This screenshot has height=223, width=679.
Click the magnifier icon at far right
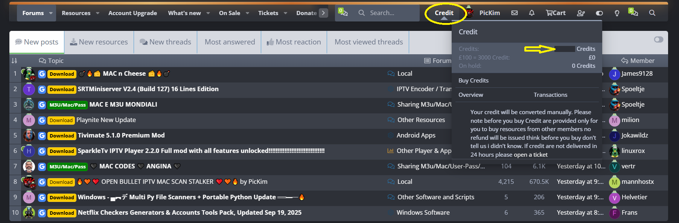pyautogui.click(x=652, y=13)
